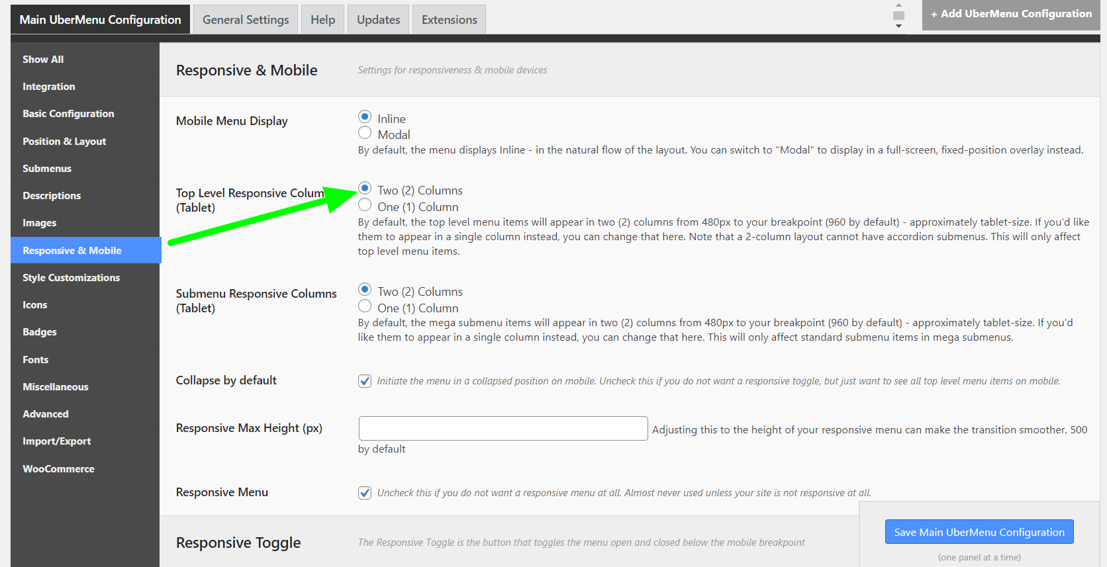Open the Help tab
1107x567 pixels.
point(322,20)
